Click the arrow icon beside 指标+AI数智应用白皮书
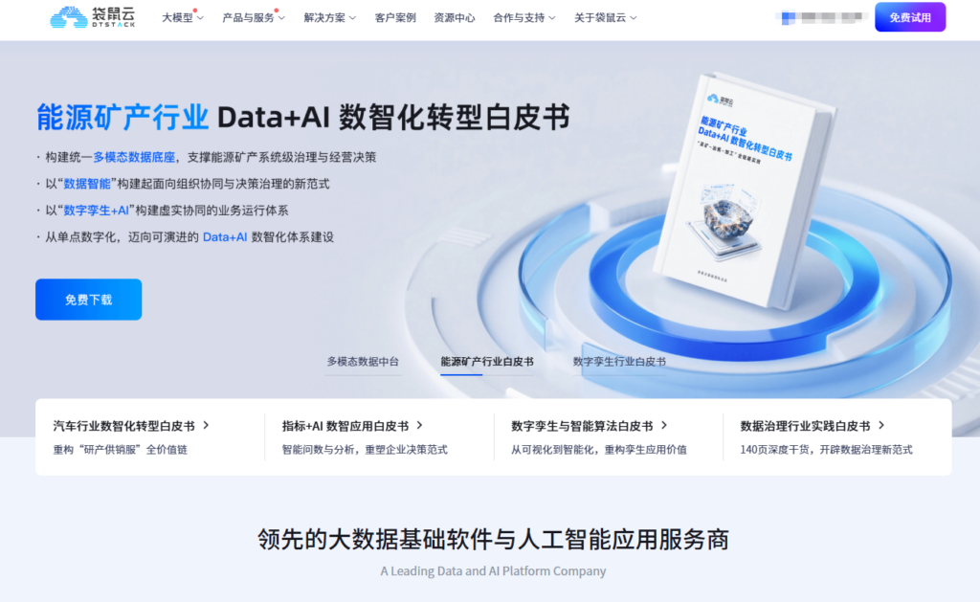Viewport: 980px width, 602px height. [418, 427]
